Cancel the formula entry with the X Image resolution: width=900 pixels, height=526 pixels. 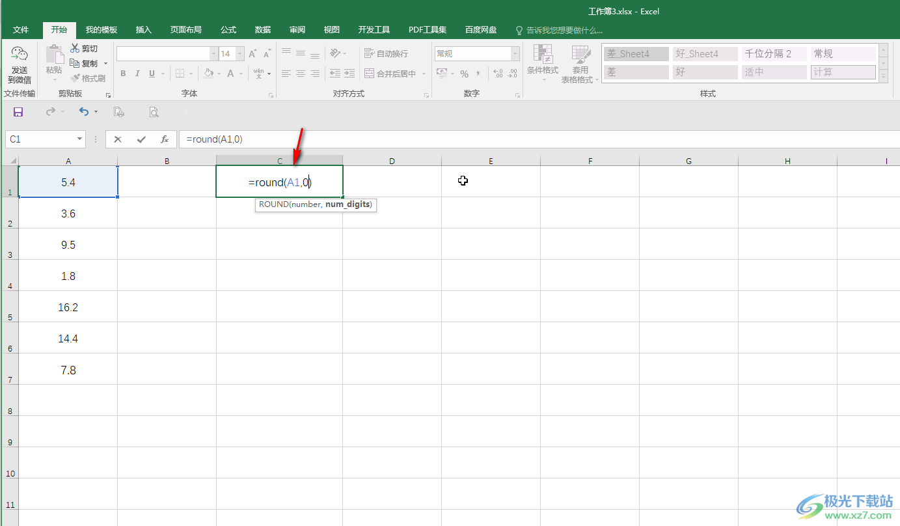click(117, 139)
